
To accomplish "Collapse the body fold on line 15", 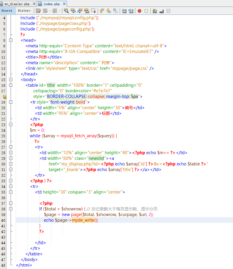I will 11,80.
